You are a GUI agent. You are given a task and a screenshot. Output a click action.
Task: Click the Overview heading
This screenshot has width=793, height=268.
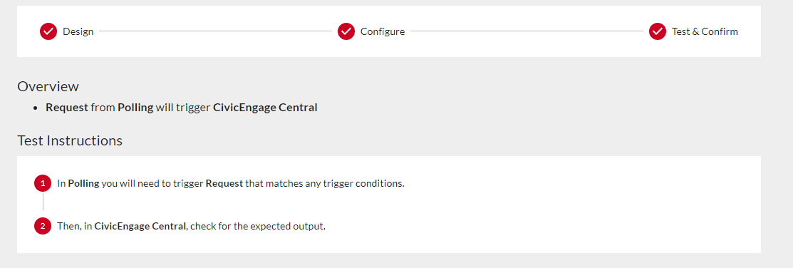point(48,86)
